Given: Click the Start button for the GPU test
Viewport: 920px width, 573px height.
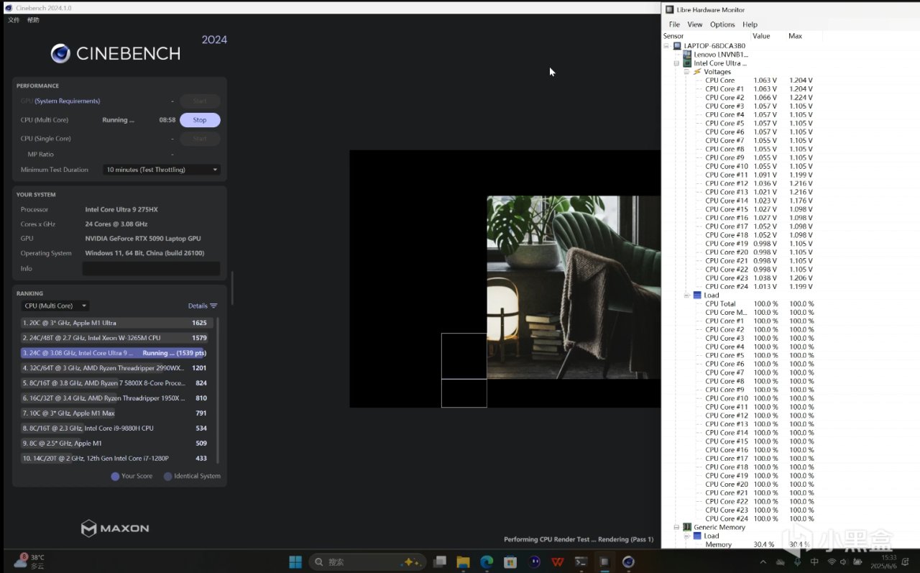Looking at the screenshot, I should (x=200, y=101).
